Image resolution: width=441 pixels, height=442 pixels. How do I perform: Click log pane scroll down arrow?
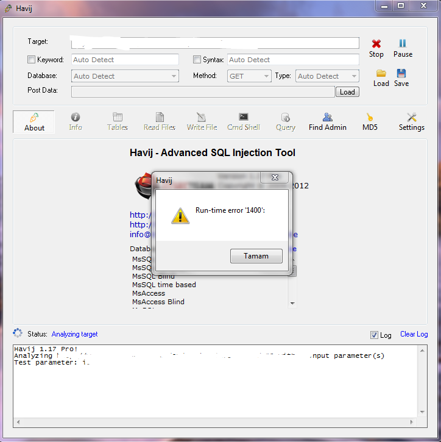click(422, 412)
